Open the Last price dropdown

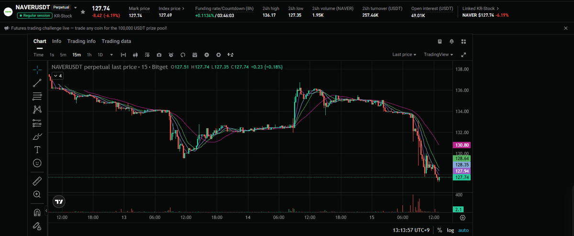[404, 54]
